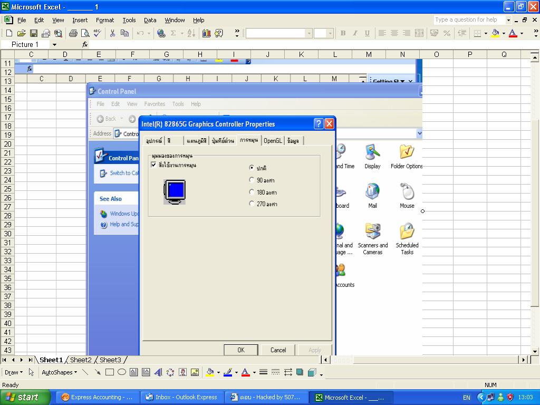The width and height of the screenshot is (540, 405).
Task: Select the 270 degrees rotation radio button
Action: tap(252, 204)
